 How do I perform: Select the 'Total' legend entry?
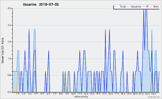(x=120, y=6)
